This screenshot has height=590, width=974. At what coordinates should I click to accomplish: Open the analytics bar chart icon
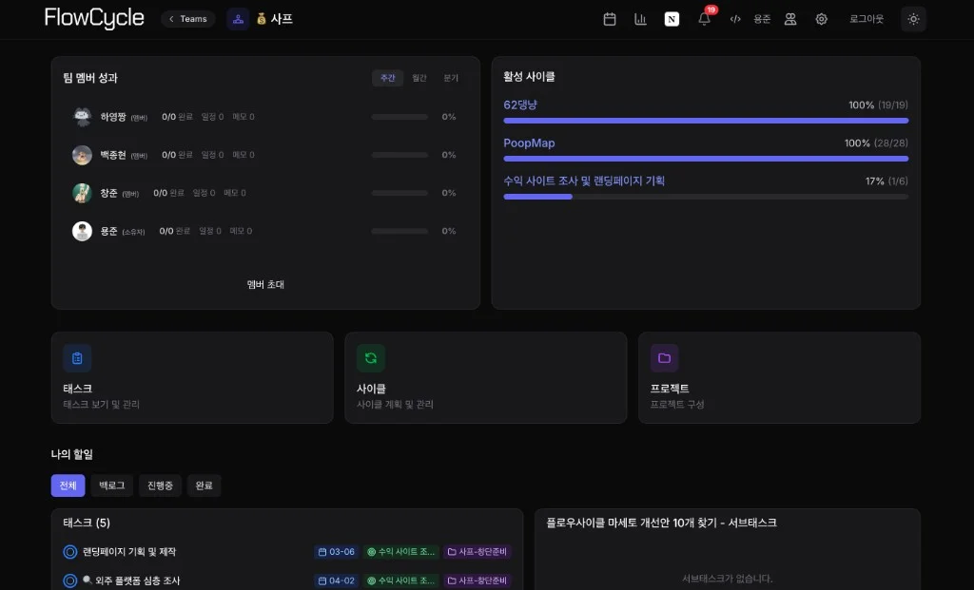(639, 18)
